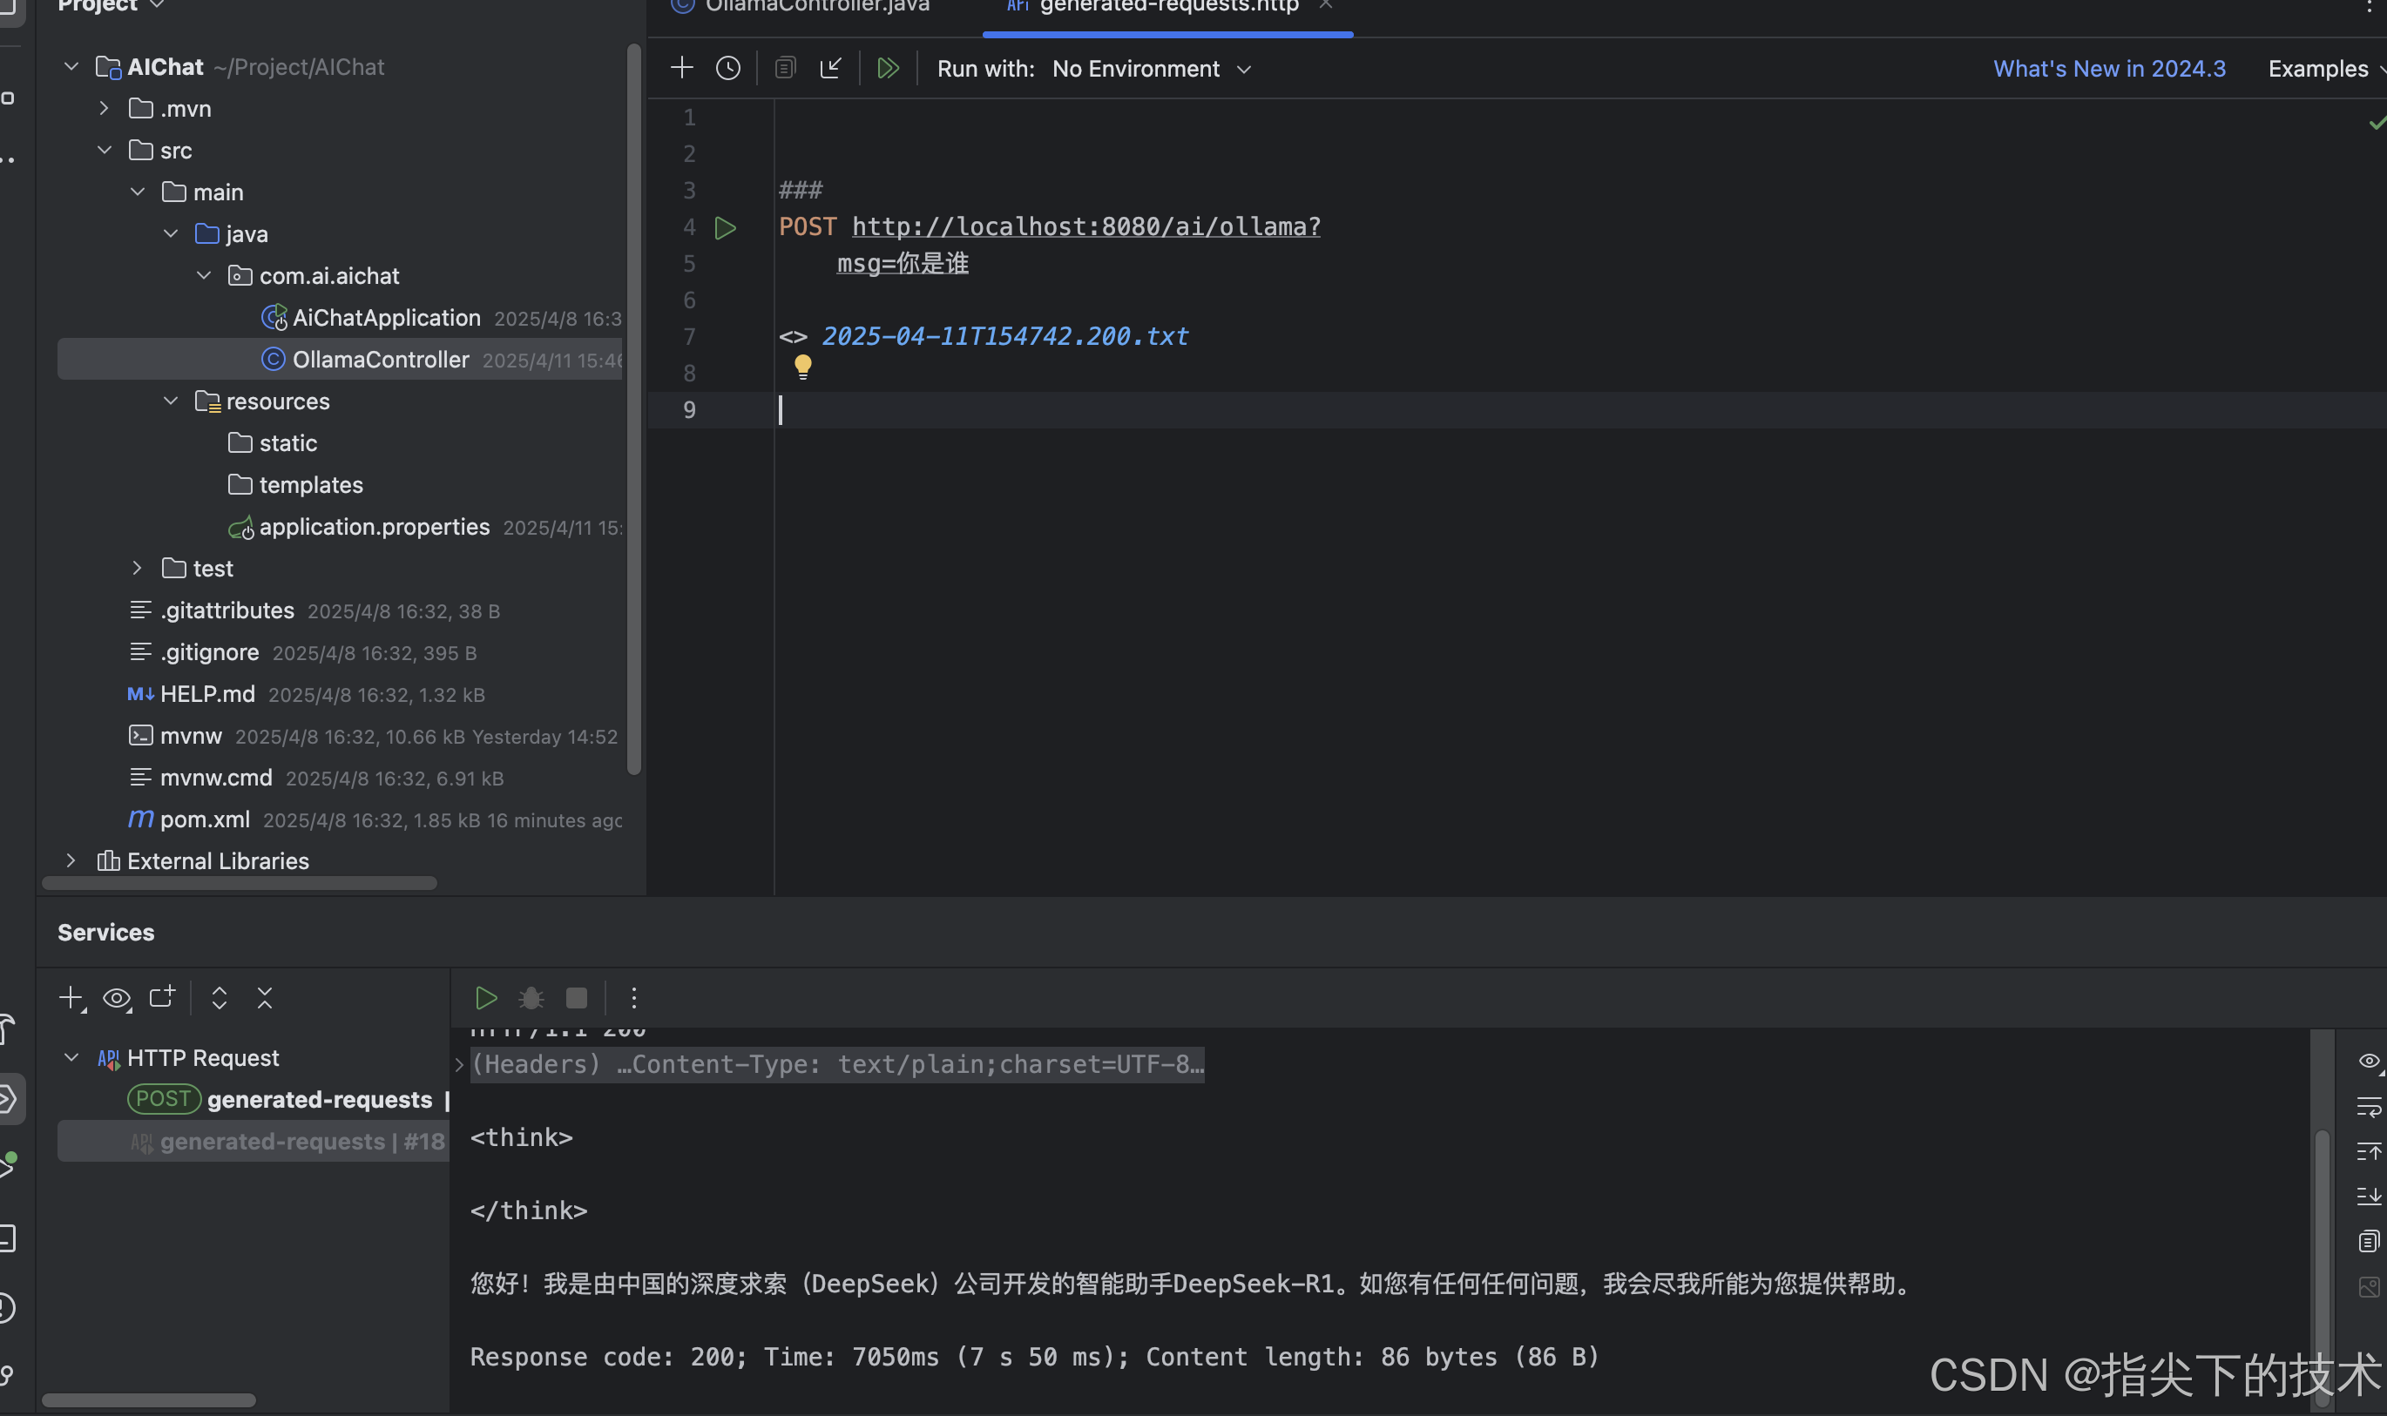The height and width of the screenshot is (1416, 2387).
Task: Run the POST request from the gutter play icon
Action: (727, 227)
